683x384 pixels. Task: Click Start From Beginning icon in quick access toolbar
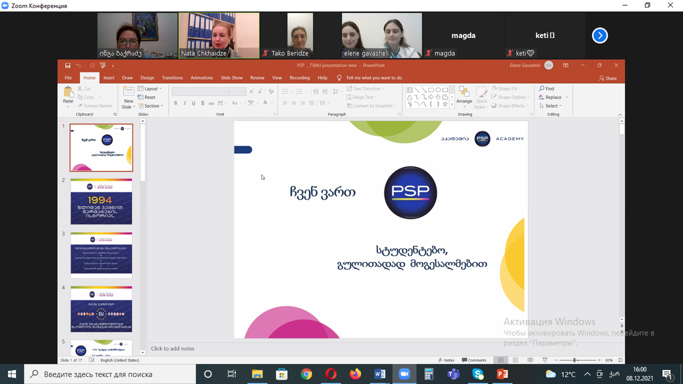pos(103,66)
